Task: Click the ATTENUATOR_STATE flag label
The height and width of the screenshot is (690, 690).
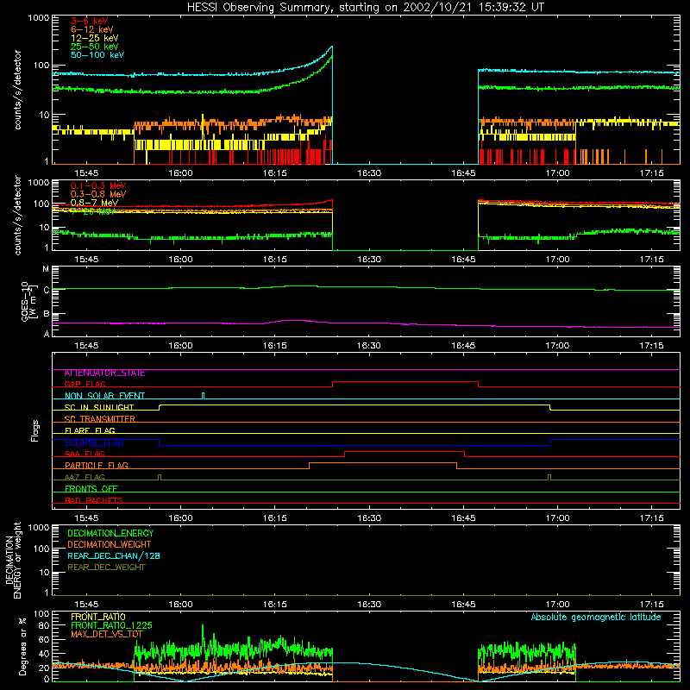Action: pyautogui.click(x=104, y=373)
